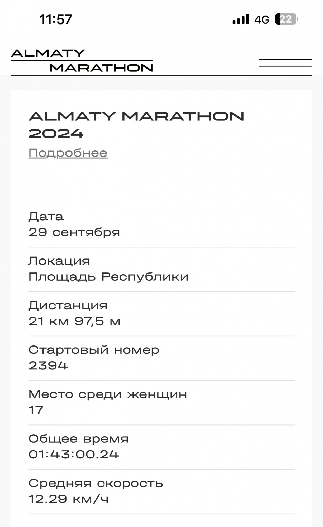The image size is (323, 527).
Task: Tap the battery indicator in status bar
Action: coord(287,19)
